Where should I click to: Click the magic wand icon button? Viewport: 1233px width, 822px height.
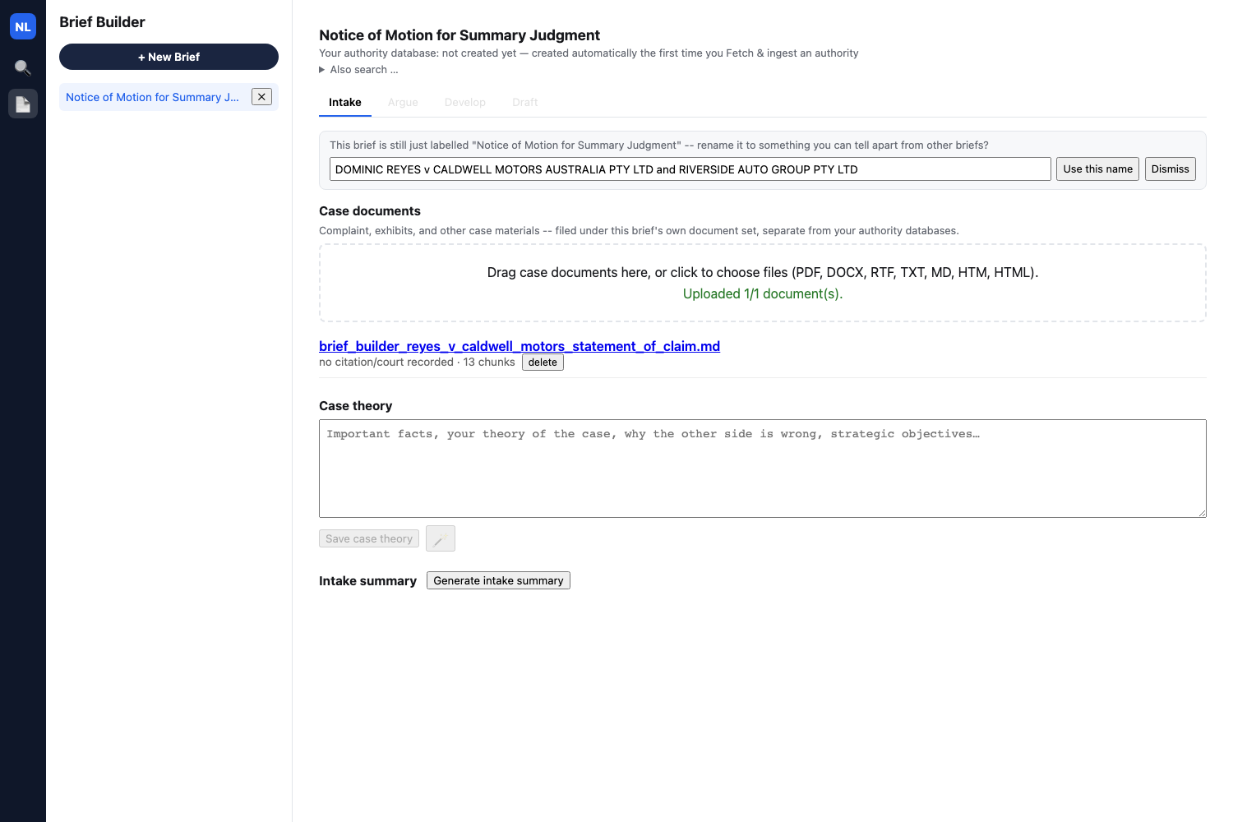pyautogui.click(x=441, y=538)
